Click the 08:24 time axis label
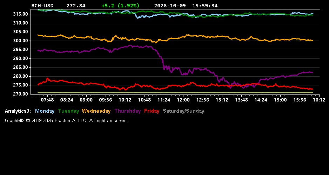329x175 pixels. 67,100
